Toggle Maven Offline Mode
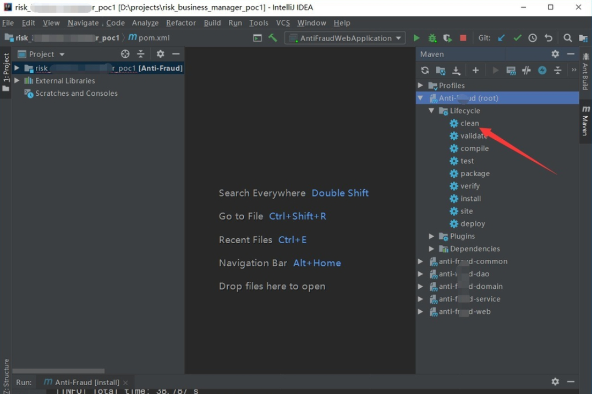 coord(527,70)
